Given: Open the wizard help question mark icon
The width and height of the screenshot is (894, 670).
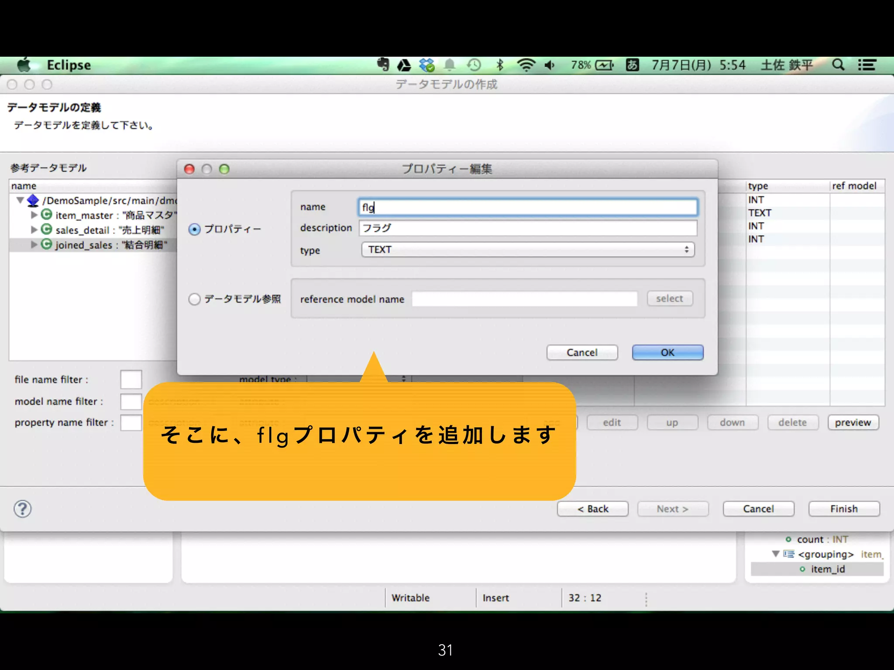Looking at the screenshot, I should tap(23, 509).
